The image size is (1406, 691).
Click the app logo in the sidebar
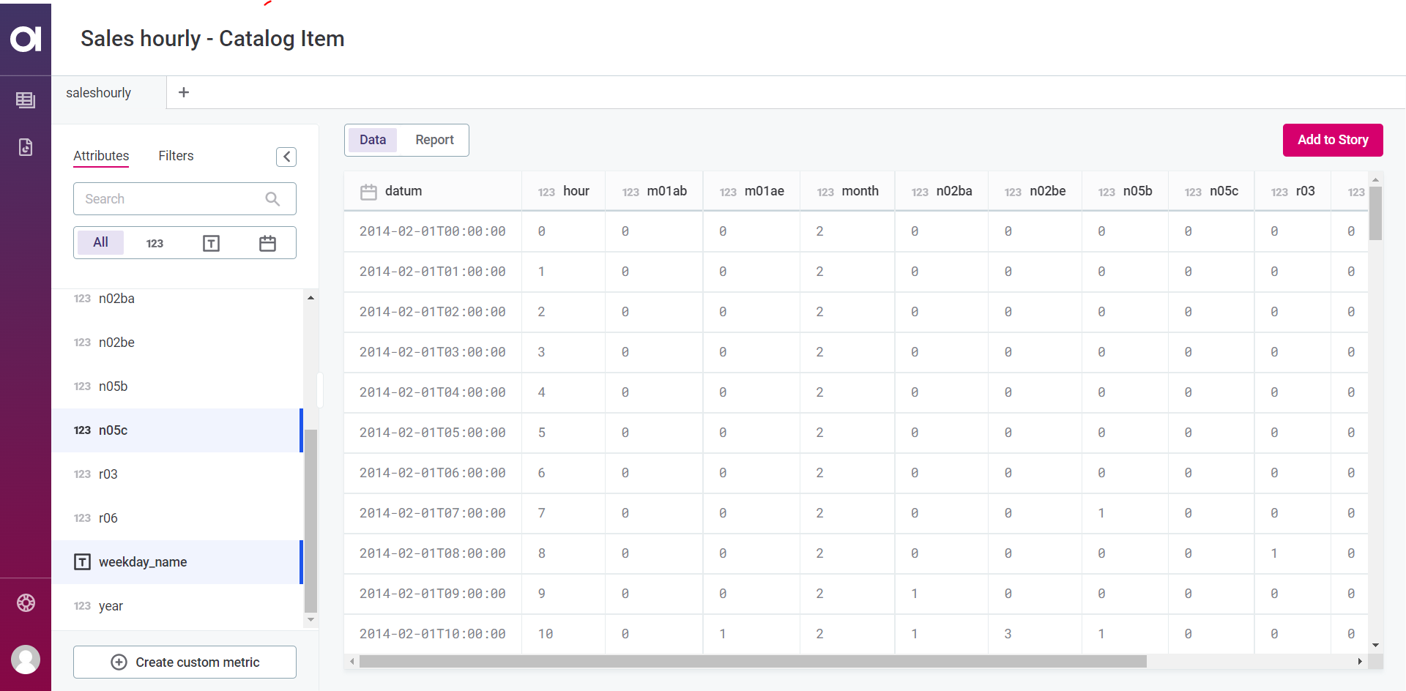tap(26, 39)
